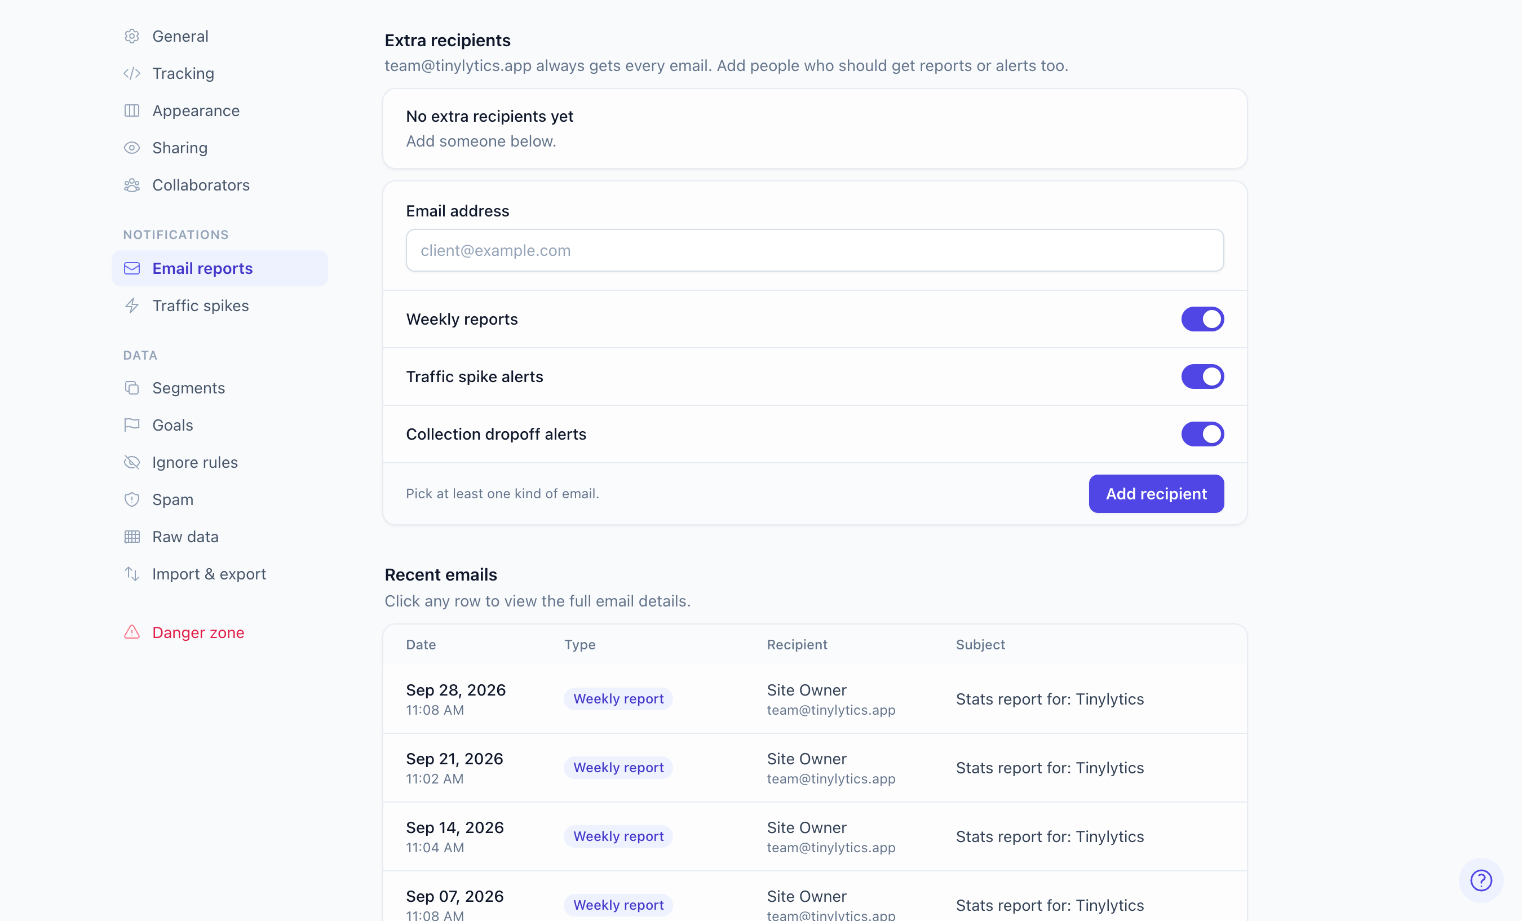
Task: Click Site Owner recipient in Sep 14 row
Action: (806, 828)
